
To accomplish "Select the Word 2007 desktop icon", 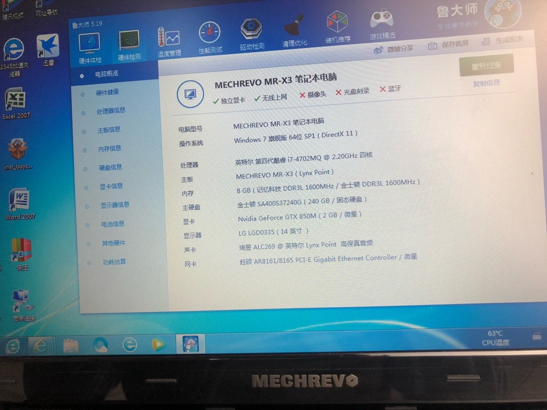I will 20,204.
